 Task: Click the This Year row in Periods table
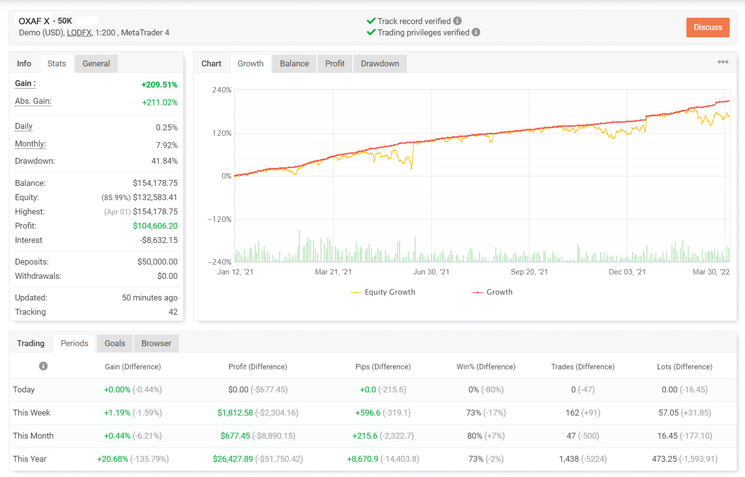[30, 459]
